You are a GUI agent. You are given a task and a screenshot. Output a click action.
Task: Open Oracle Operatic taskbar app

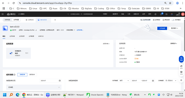click(x=95, y=95)
